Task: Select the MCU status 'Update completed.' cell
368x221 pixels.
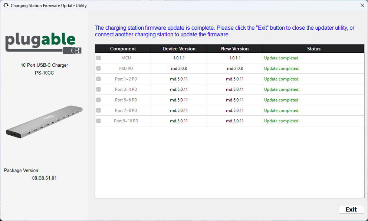Action: point(282,58)
